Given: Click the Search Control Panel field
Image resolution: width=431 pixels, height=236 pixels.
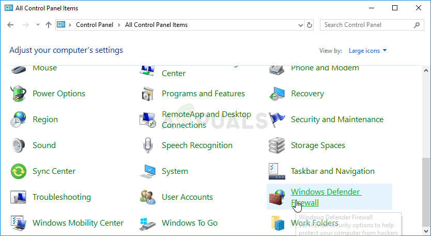Looking at the screenshot, I should pyautogui.click(x=367, y=25).
